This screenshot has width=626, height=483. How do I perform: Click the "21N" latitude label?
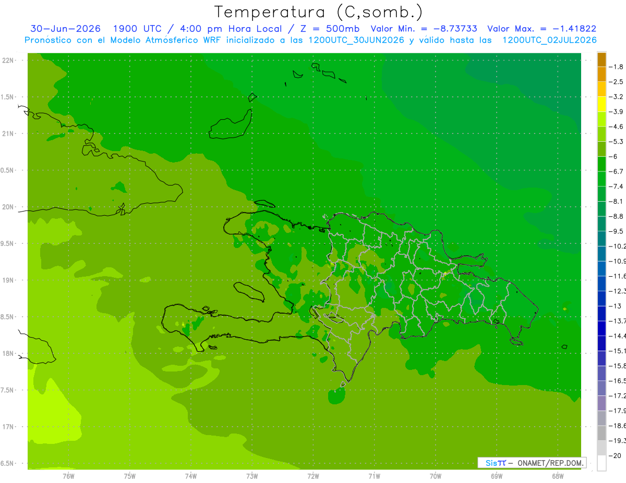click(8, 133)
